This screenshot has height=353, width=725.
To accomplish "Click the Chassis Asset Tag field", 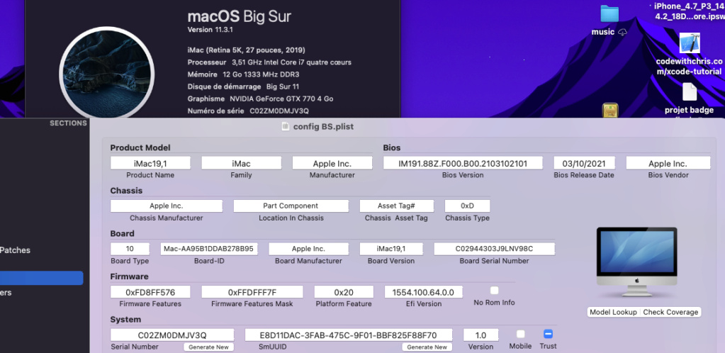I will point(397,206).
